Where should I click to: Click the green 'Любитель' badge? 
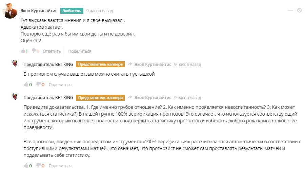click(x=72, y=11)
